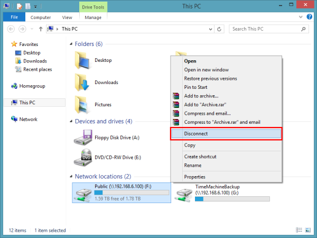Go up one level with Up arrow

coord(41,29)
